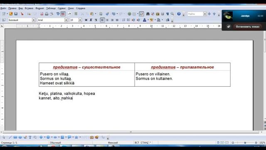Screen dimensions: 266x150
Task: Open the Styles and Formatting window icon
Action: [4, 20]
